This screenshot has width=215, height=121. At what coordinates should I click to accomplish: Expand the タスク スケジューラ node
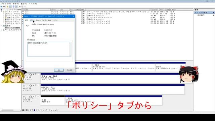4,14
